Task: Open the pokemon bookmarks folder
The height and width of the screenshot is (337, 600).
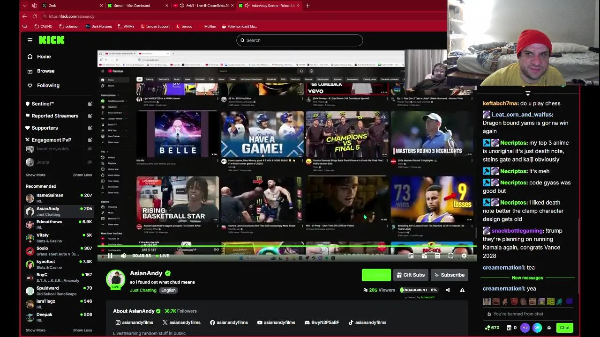Action: (69, 26)
